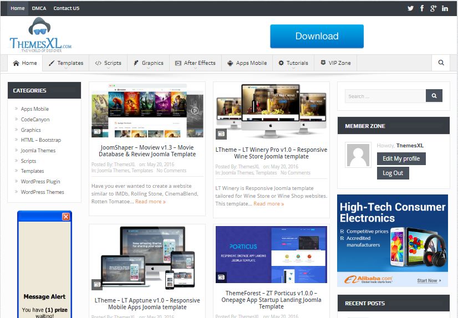Go to Home in main navigation
The height and width of the screenshot is (318, 458).
pyautogui.click(x=25, y=63)
